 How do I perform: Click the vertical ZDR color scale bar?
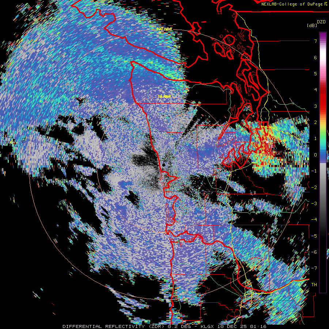coord(323,162)
